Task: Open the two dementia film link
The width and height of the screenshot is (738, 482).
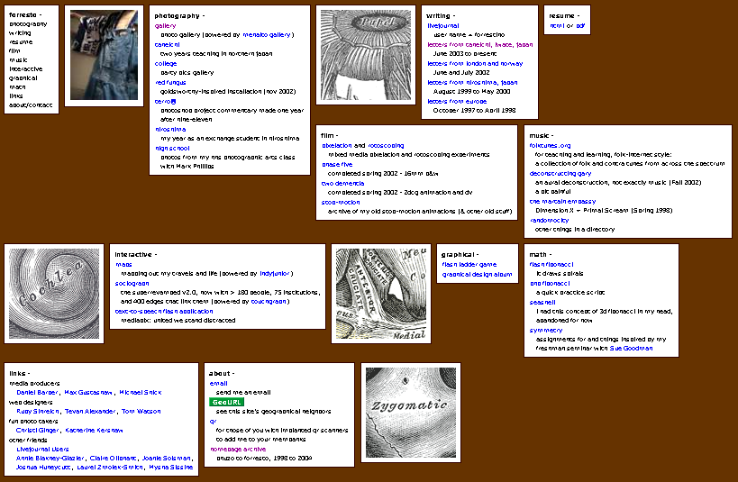Action: [x=342, y=184]
